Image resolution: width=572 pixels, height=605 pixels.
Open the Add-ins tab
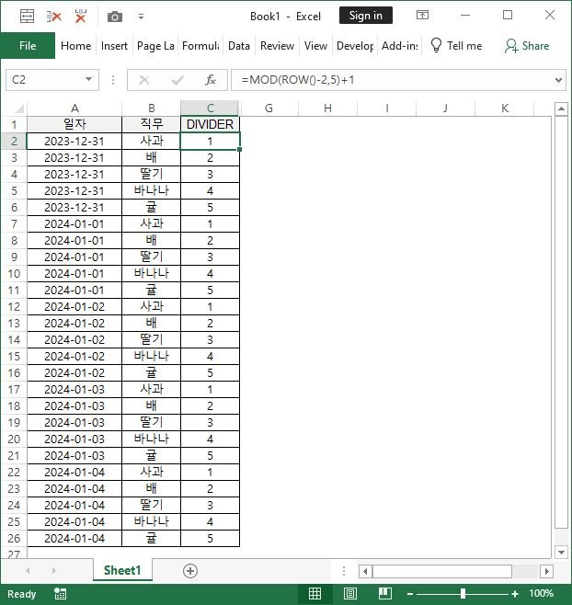pyautogui.click(x=400, y=46)
